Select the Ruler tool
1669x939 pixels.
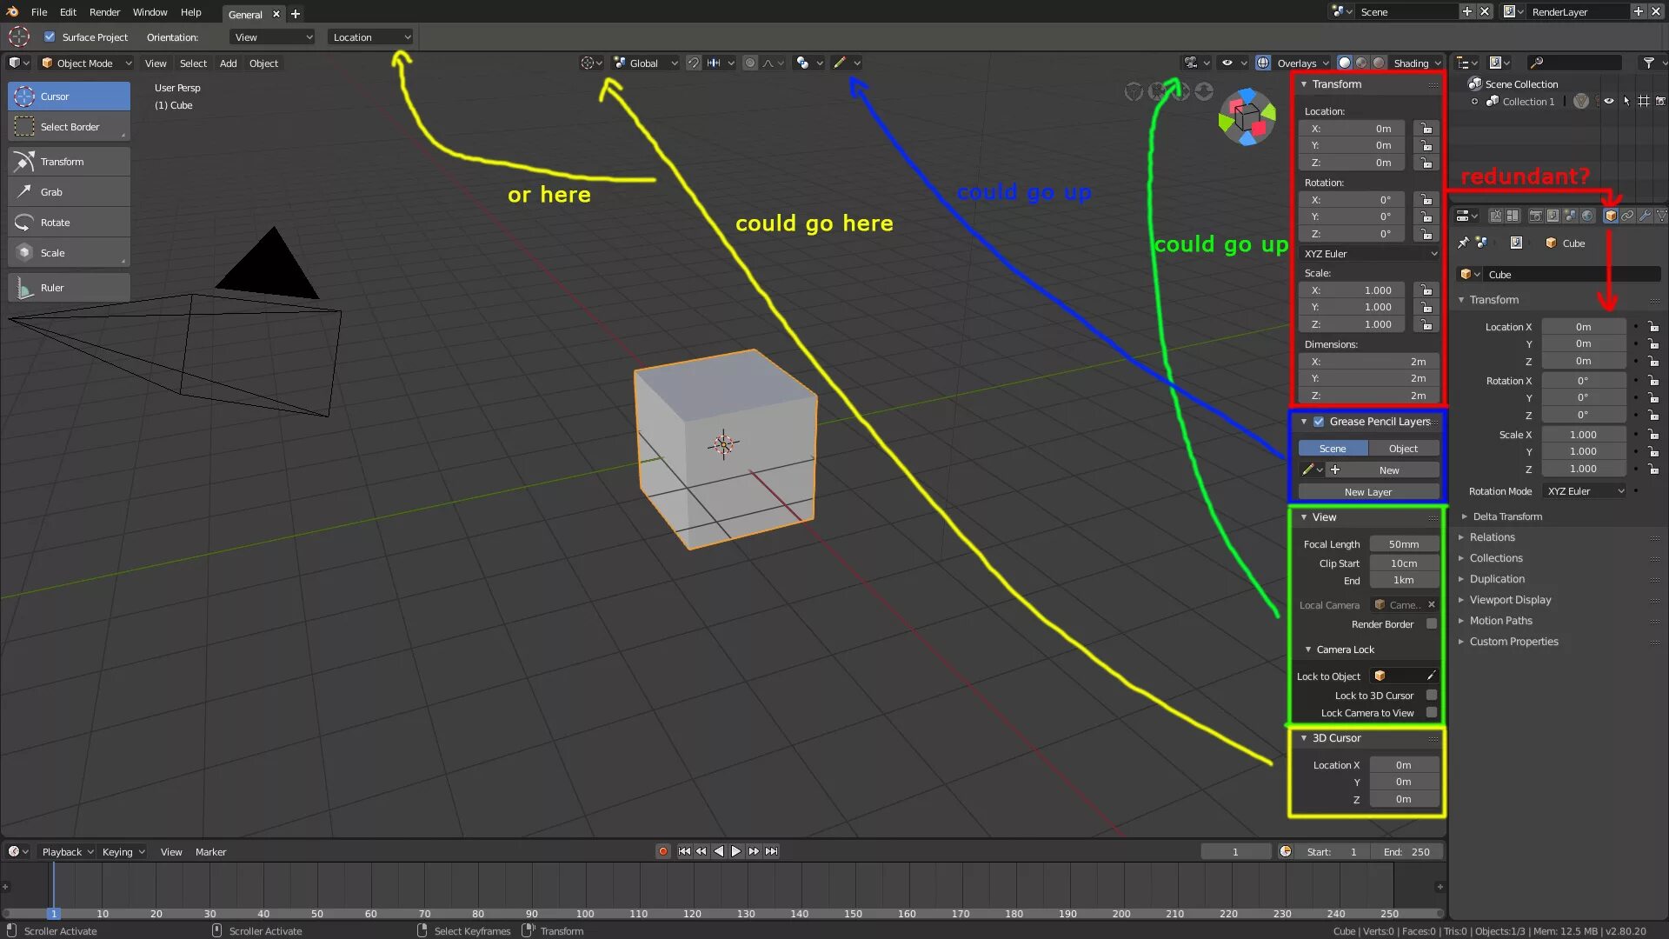[69, 288]
